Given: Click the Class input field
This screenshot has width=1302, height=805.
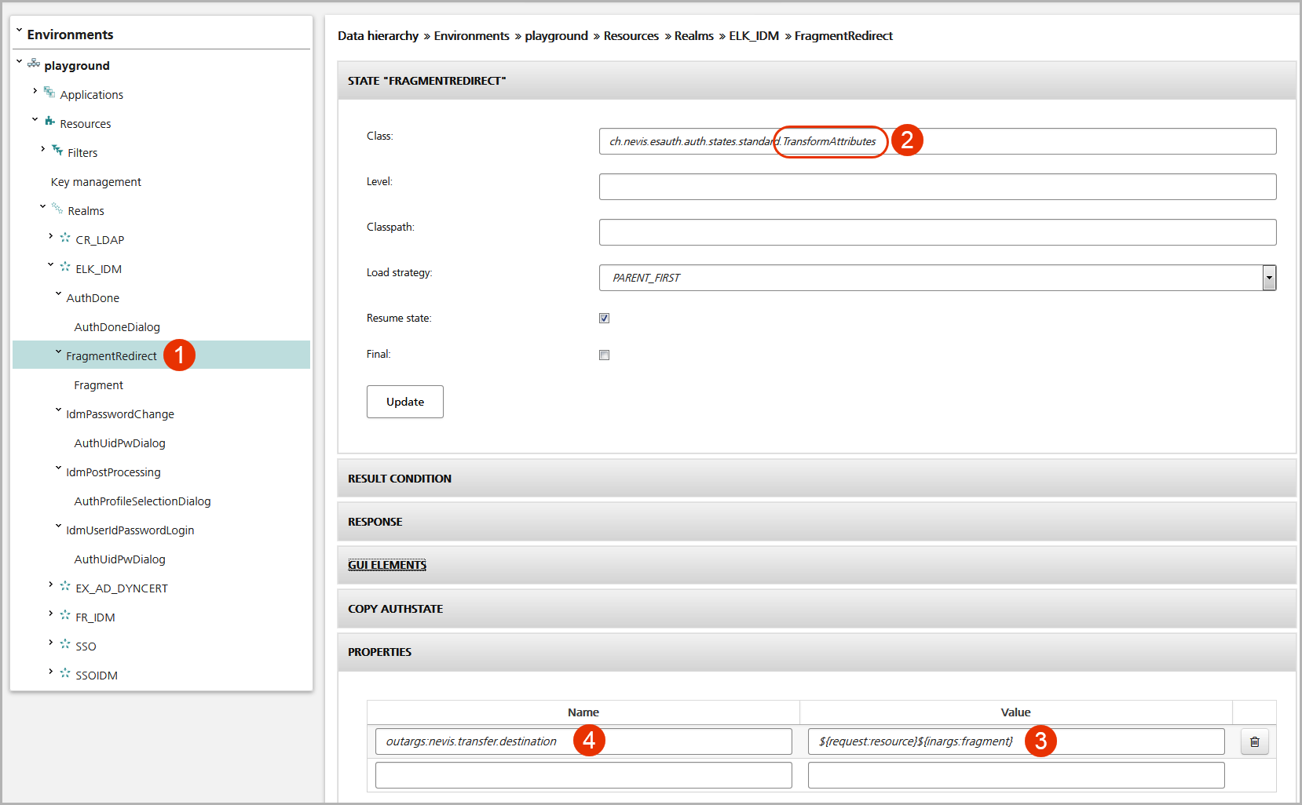Looking at the screenshot, I should pyautogui.click(x=938, y=141).
